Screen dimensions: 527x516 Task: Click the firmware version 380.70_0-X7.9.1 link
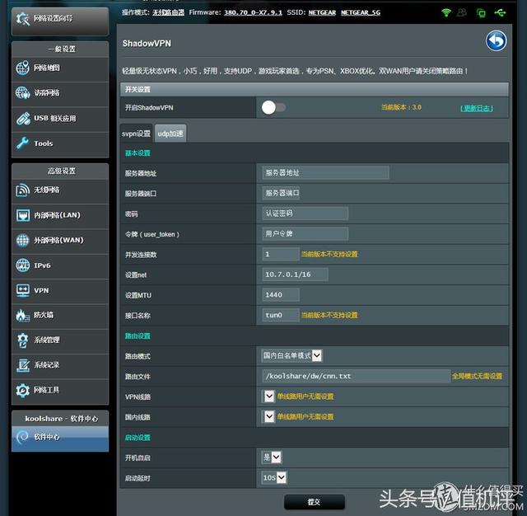tap(253, 13)
